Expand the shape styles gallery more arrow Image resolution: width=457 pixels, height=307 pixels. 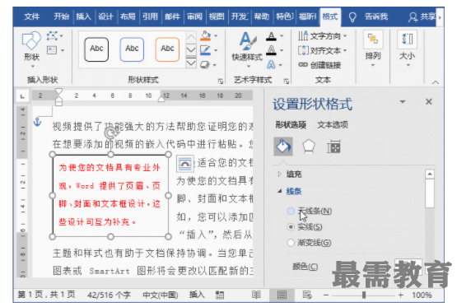pos(191,63)
